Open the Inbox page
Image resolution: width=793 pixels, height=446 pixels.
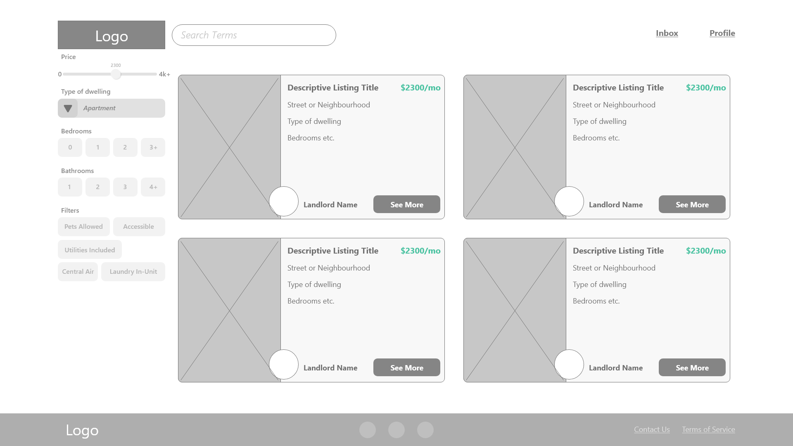(x=667, y=33)
